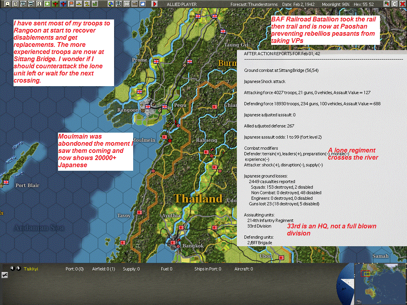407x305 pixels.
Task: Click the Bangkok city label
Action: pyautogui.click(x=193, y=245)
